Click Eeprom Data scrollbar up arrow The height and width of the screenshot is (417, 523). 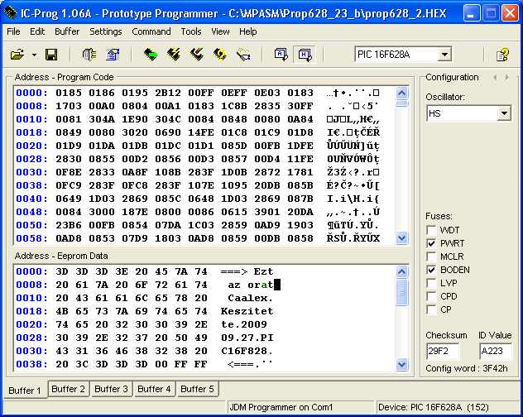[x=402, y=272]
